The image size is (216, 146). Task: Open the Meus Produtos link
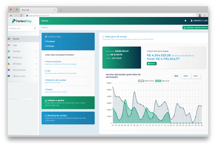pos(53,62)
